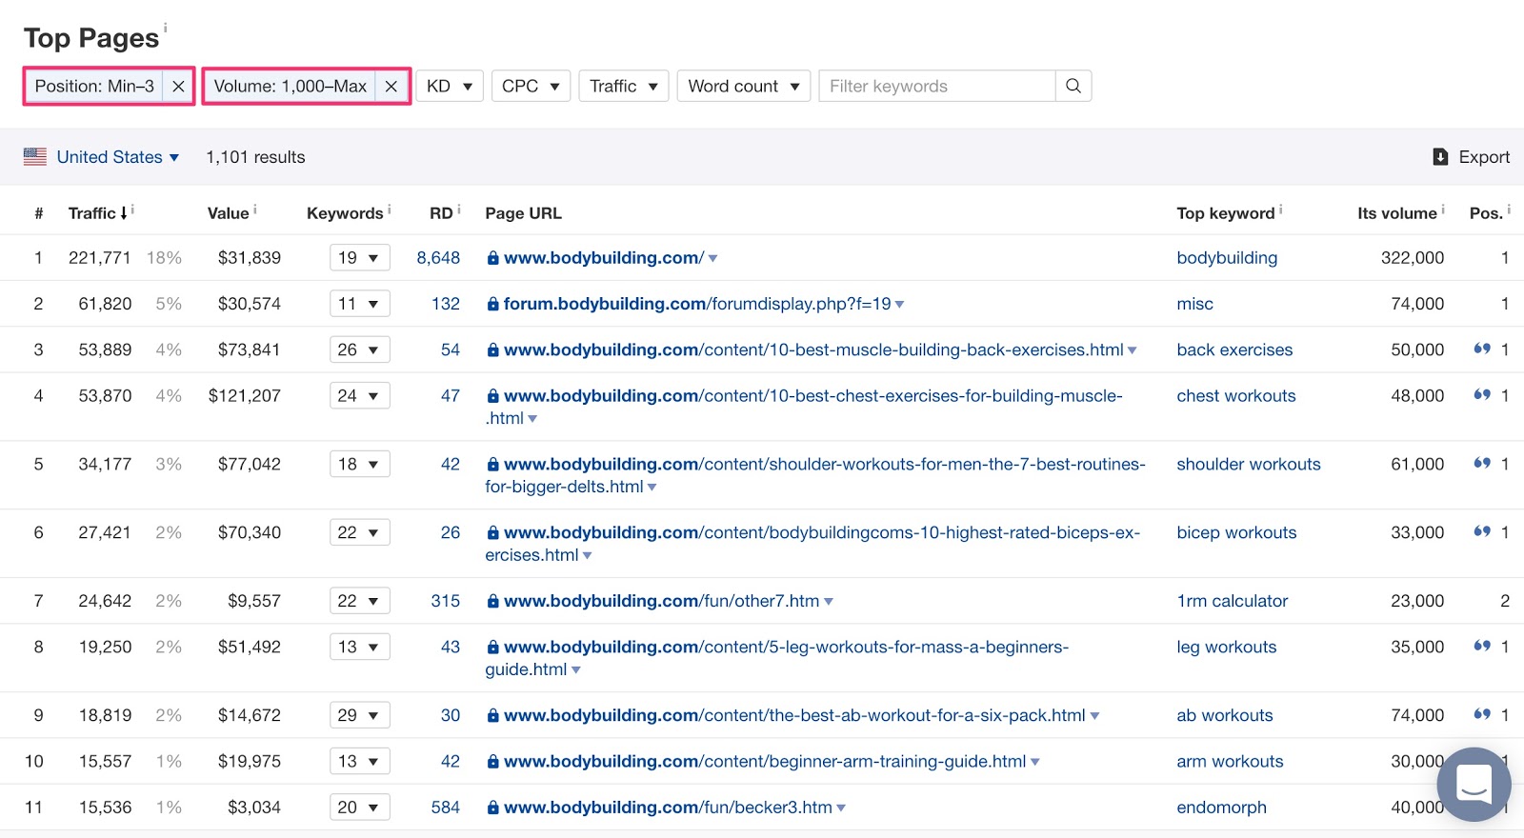
Task: Click featured snippet icon for back exercises
Action: point(1482,349)
